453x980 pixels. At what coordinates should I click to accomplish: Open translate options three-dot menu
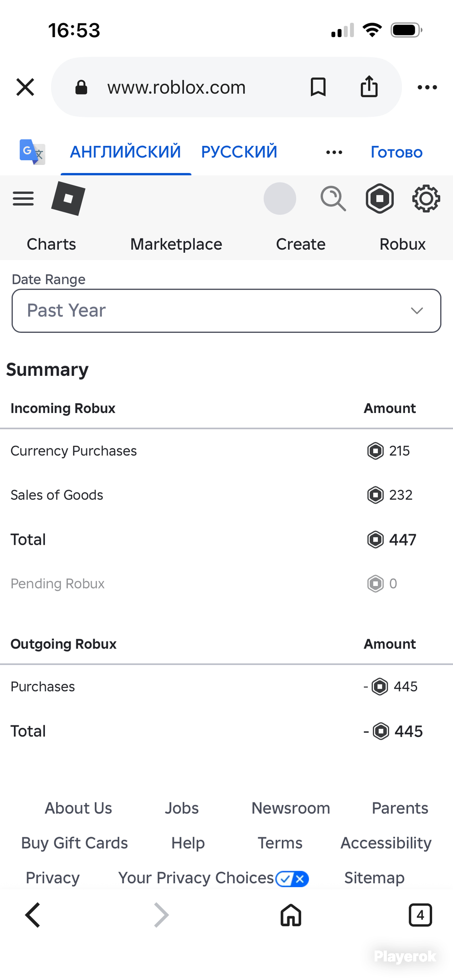[x=334, y=152]
